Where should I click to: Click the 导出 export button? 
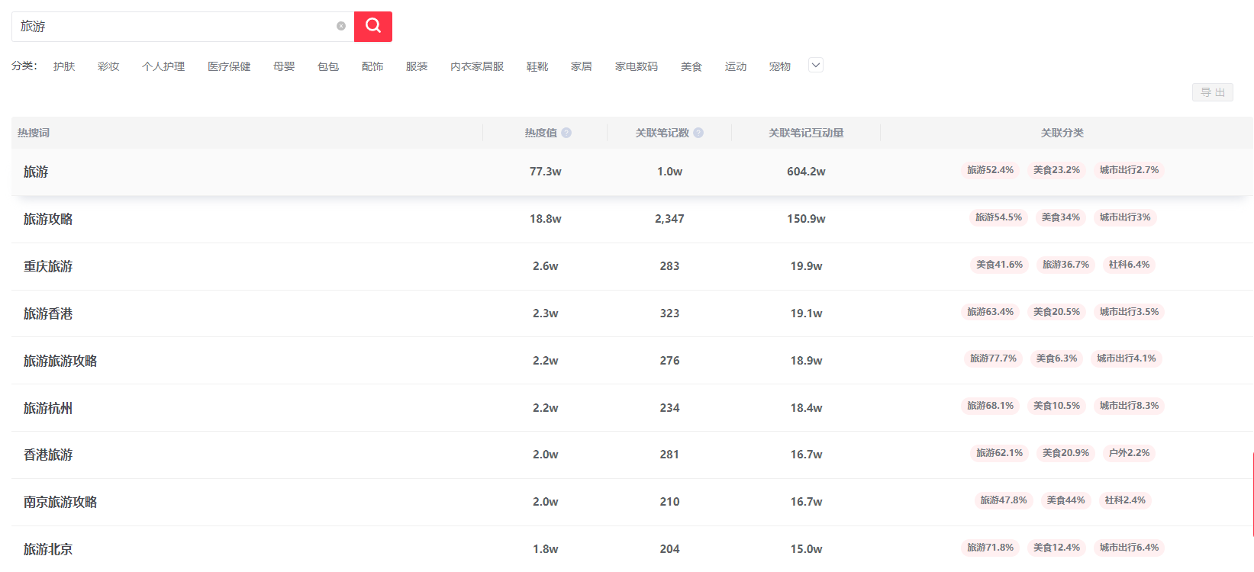click(1213, 92)
